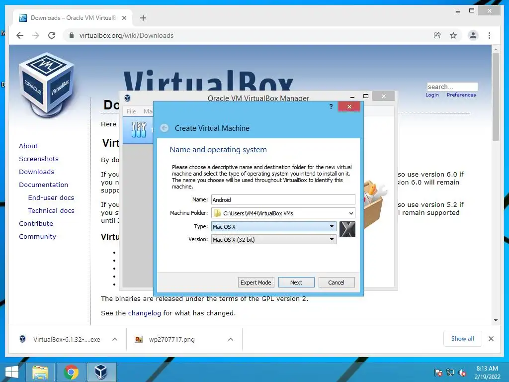
Task: Click the Mac OS X type logo icon
Action: click(347, 229)
